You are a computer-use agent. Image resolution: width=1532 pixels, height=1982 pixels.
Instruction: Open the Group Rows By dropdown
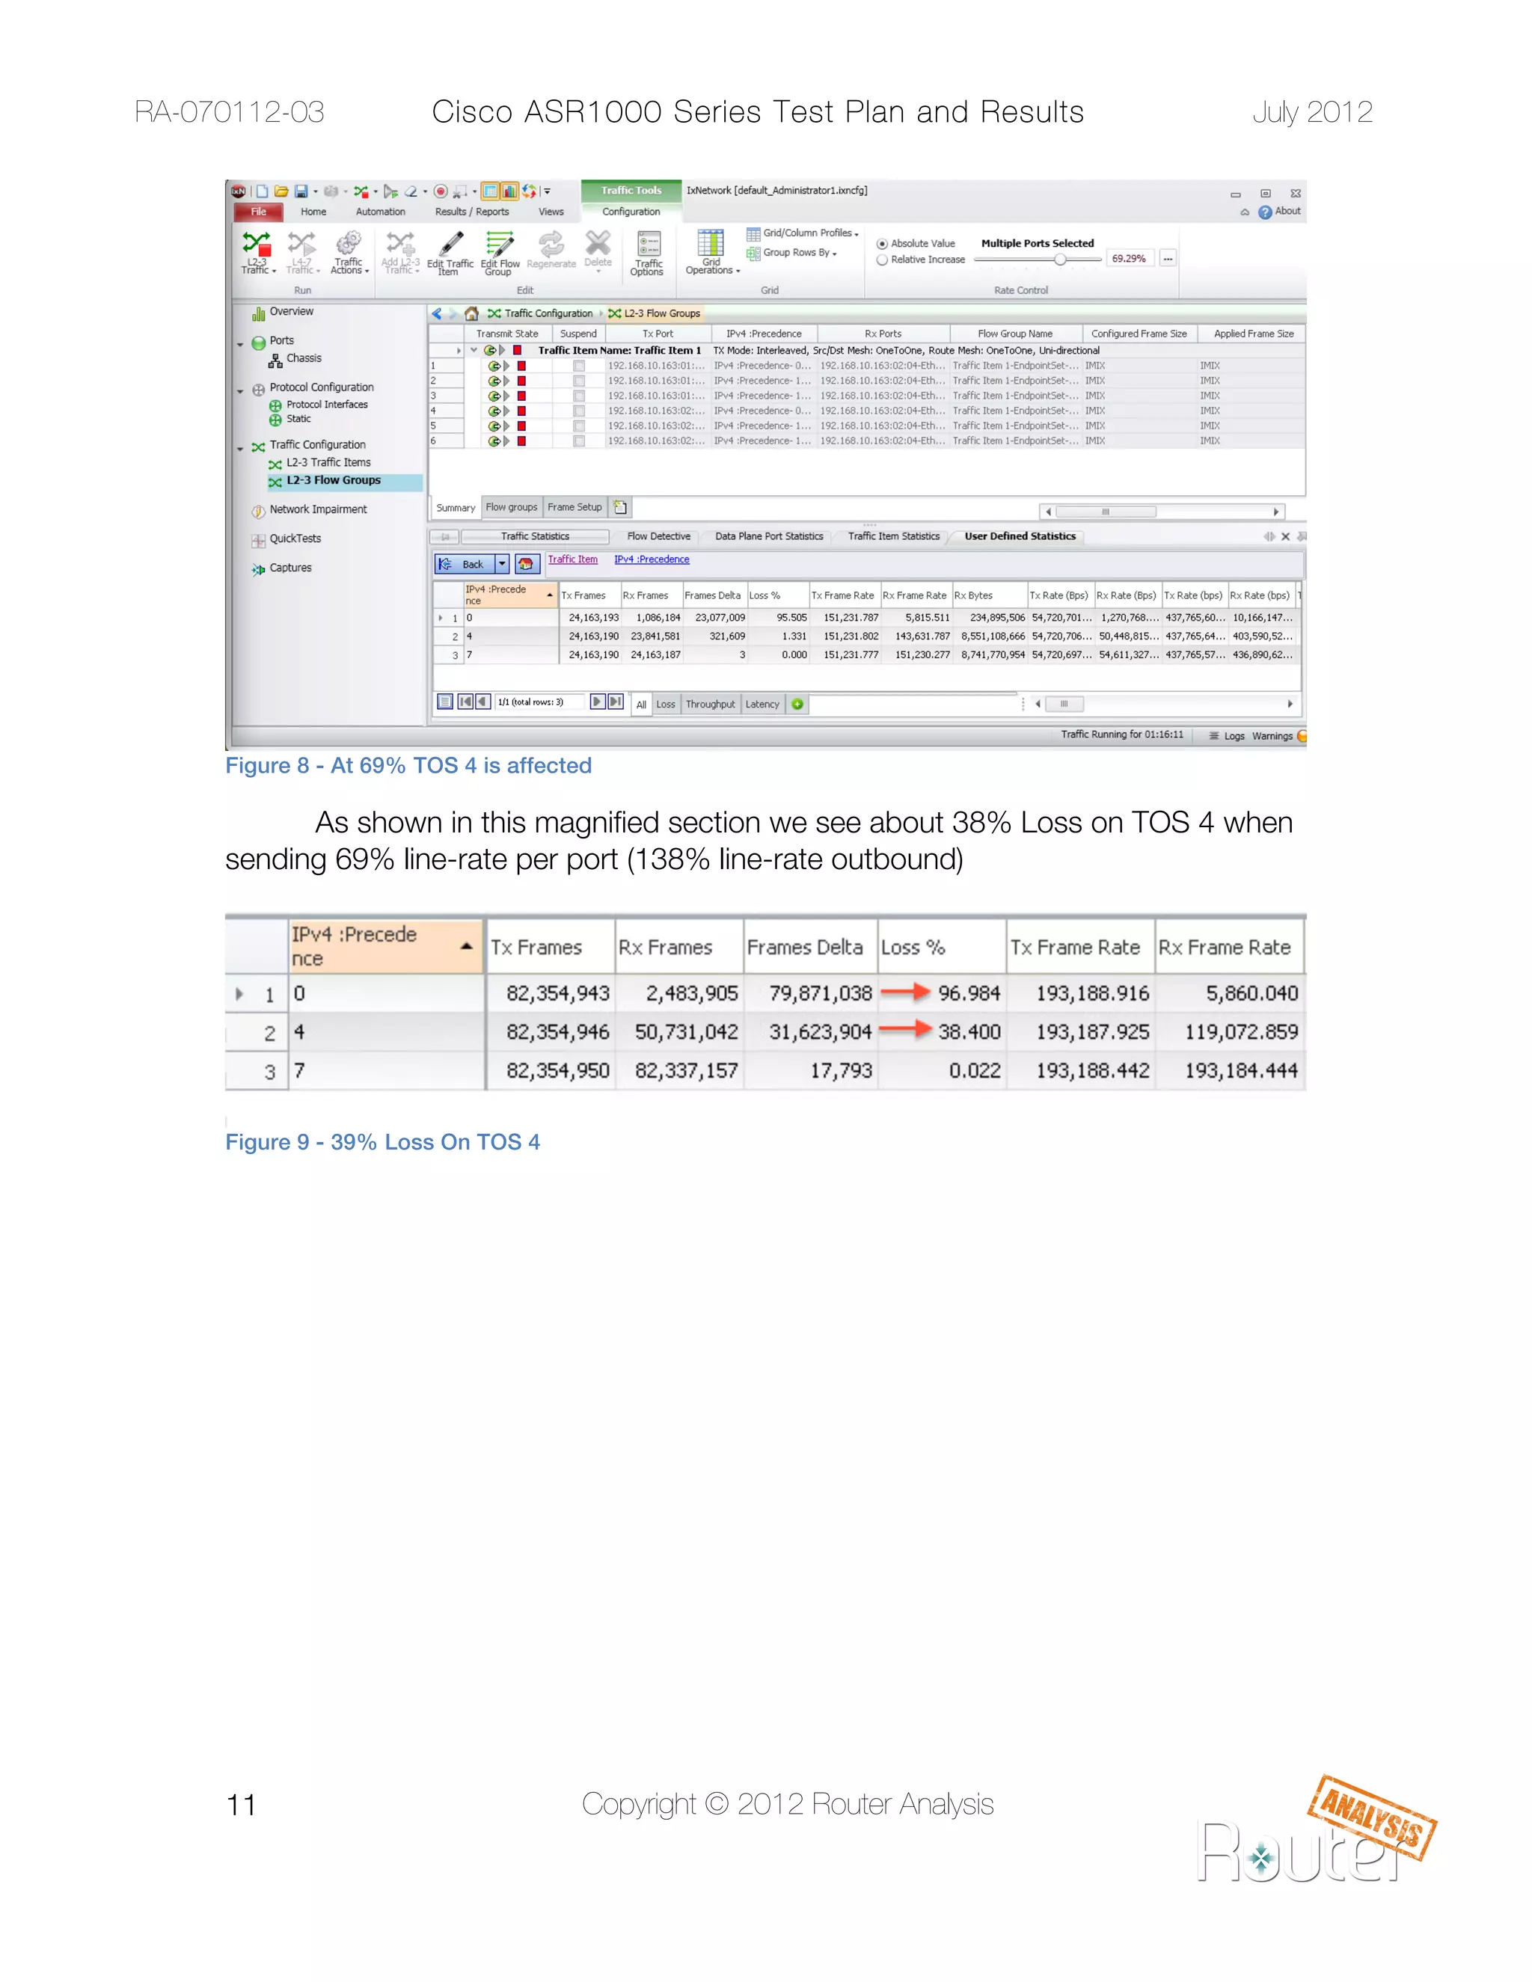[791, 254]
